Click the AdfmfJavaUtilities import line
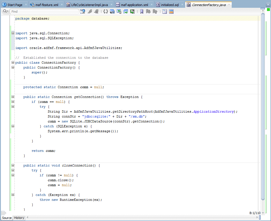 (x=68, y=48)
